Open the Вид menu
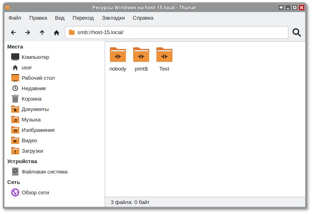 click(60, 18)
